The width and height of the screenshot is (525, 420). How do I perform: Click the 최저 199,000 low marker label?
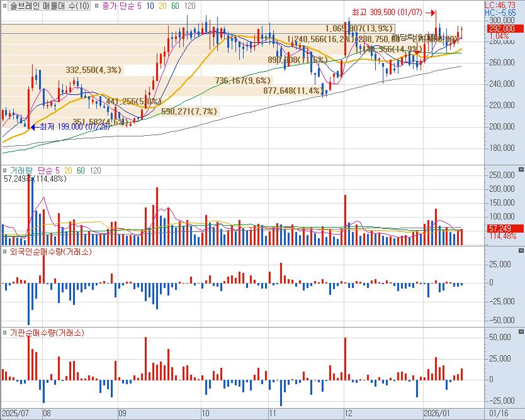65,126
